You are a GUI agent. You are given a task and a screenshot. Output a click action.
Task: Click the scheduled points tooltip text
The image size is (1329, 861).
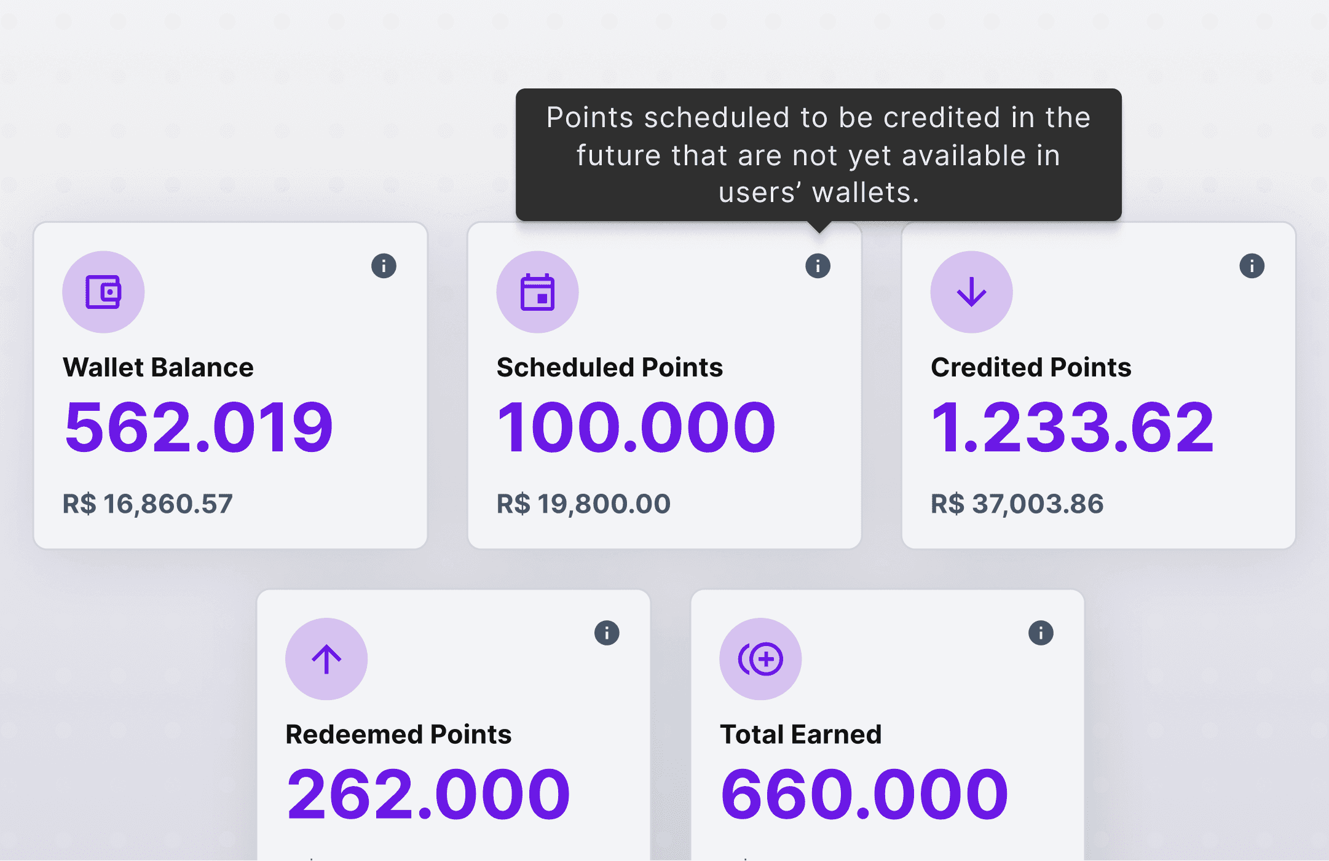click(819, 155)
